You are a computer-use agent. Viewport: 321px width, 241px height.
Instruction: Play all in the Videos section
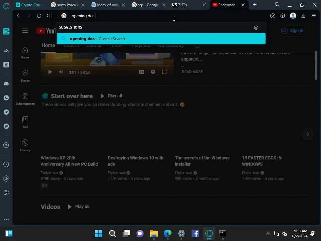79,206
